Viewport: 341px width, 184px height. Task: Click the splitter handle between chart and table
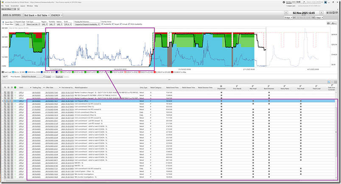(x=169, y=80)
